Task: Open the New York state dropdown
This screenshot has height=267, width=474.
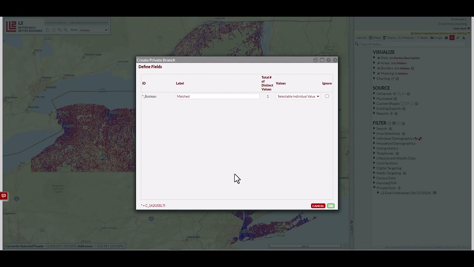Action: coord(461,29)
